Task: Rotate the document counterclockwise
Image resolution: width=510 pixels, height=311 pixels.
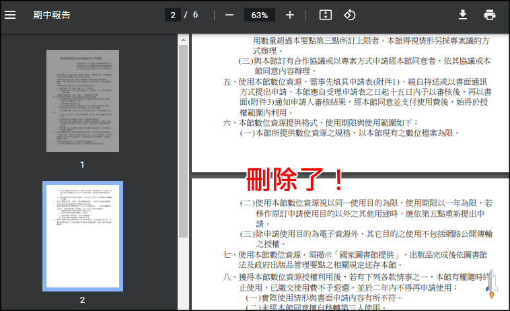Action: [349, 15]
